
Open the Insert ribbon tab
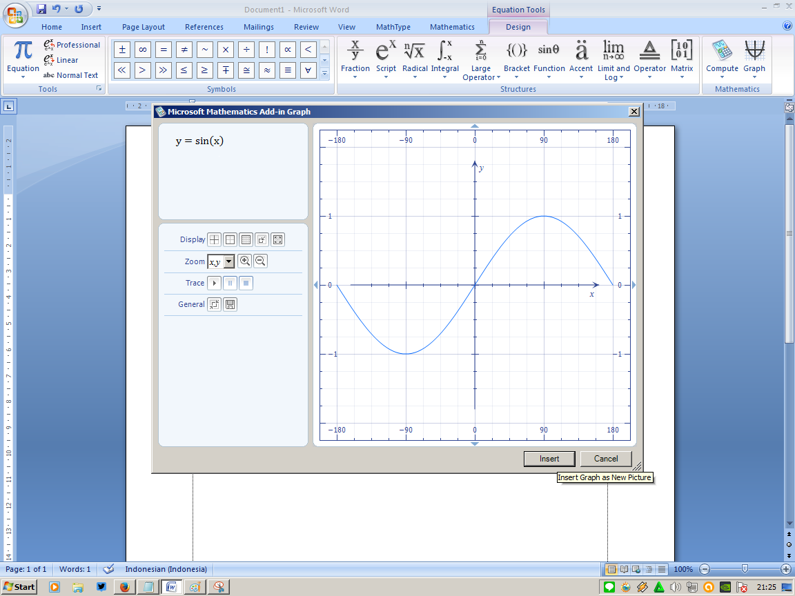(91, 27)
